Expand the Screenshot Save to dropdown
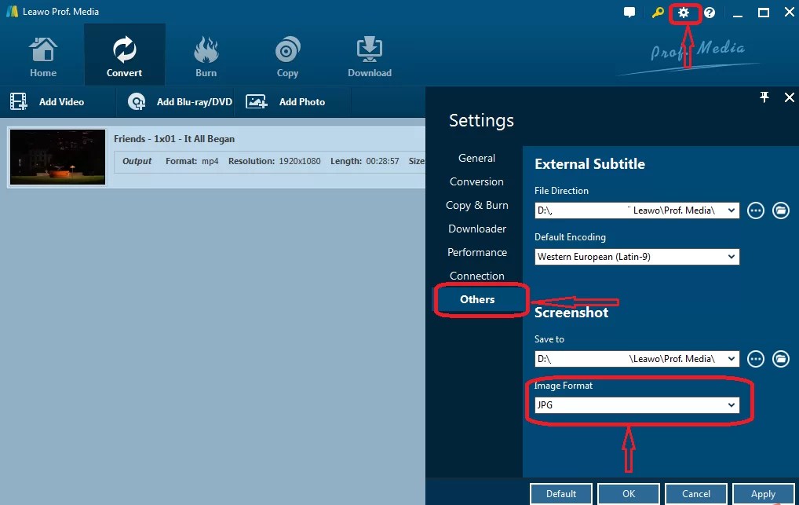Screen dimensions: 799x505 click(x=732, y=359)
